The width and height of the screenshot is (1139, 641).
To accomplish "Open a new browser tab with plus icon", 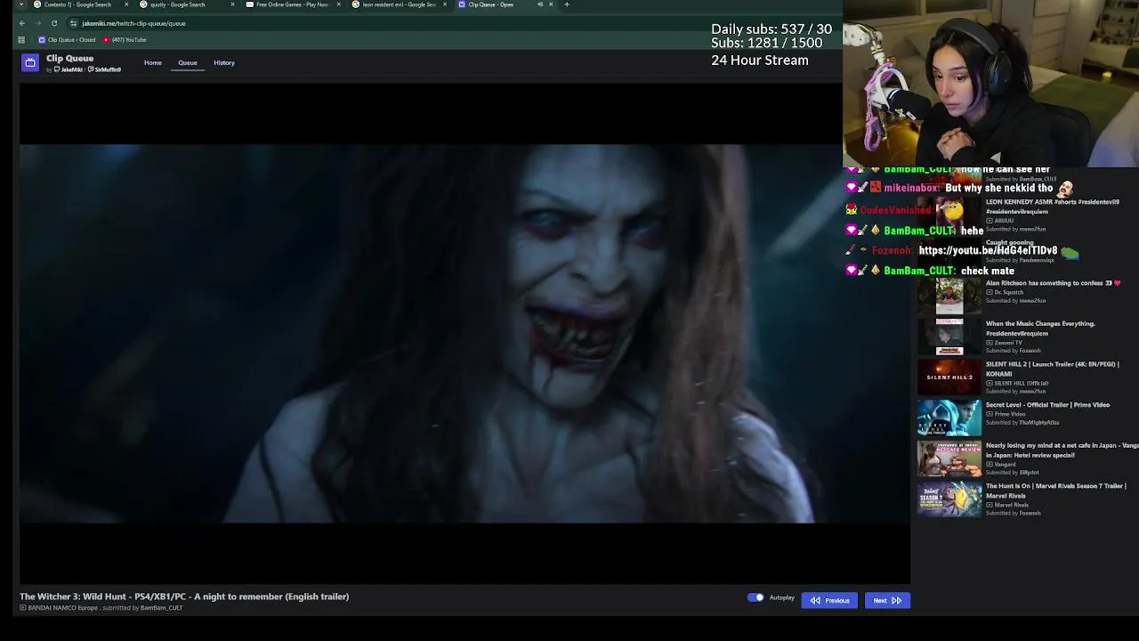I will (567, 4).
